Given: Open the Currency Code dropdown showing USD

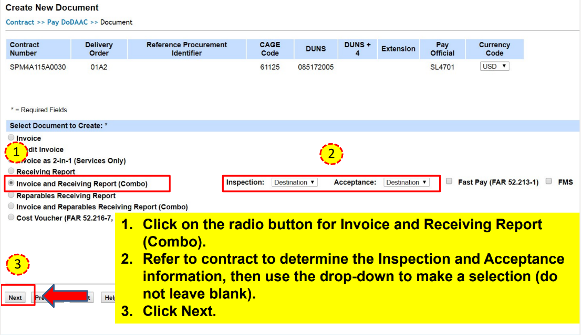Looking at the screenshot, I should point(494,66).
